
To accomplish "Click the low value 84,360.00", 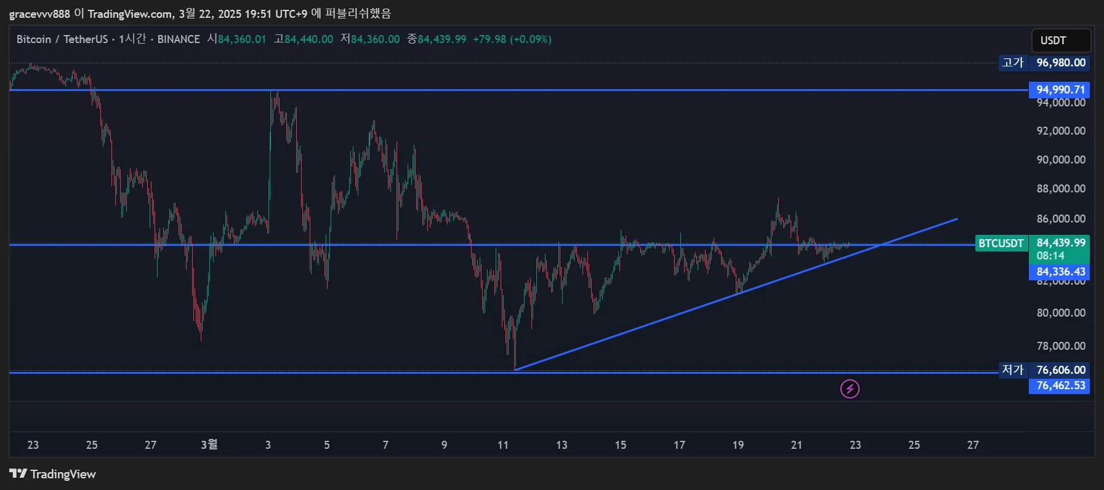I will [x=375, y=39].
